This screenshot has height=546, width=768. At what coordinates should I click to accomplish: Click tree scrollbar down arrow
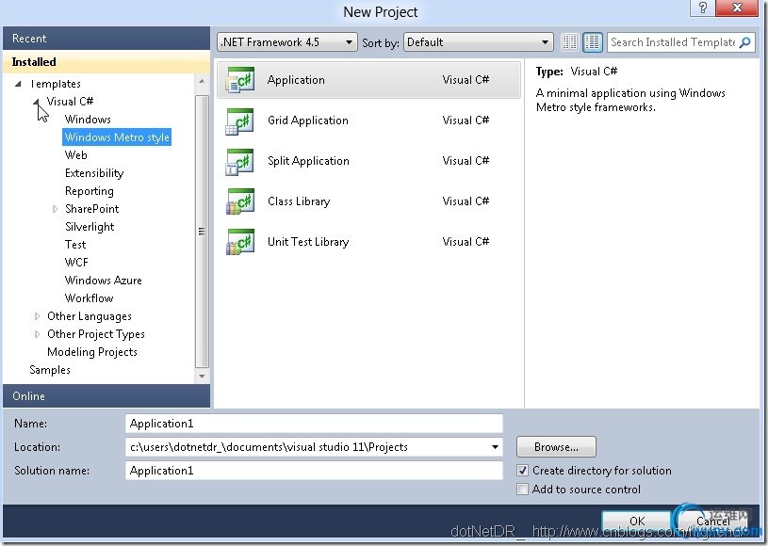tap(202, 377)
